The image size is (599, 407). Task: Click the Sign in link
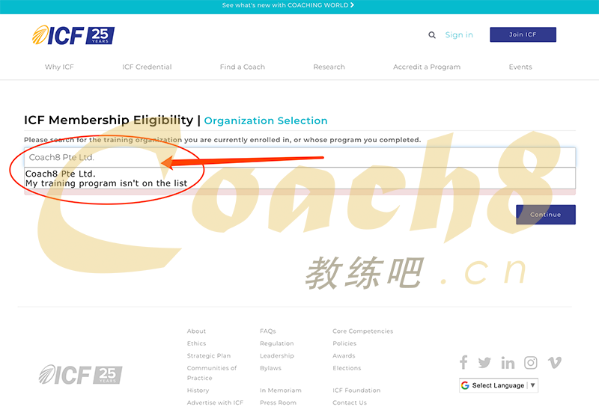click(459, 35)
